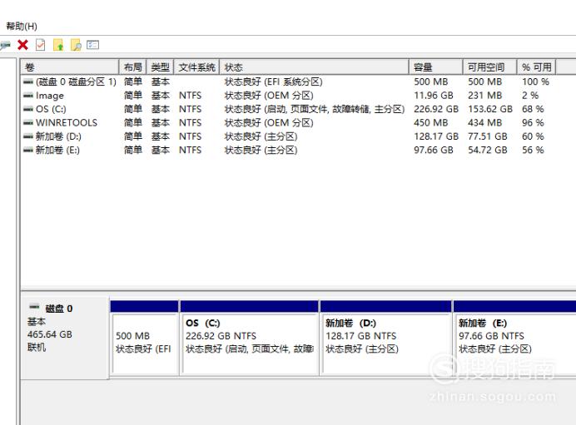
Task: Click 状态良好 (EFI 系统分区) status cell
Action: [x=273, y=82]
